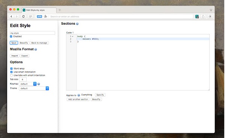Open the tab menu icon at top right
The image size is (225, 138).
point(211,10)
